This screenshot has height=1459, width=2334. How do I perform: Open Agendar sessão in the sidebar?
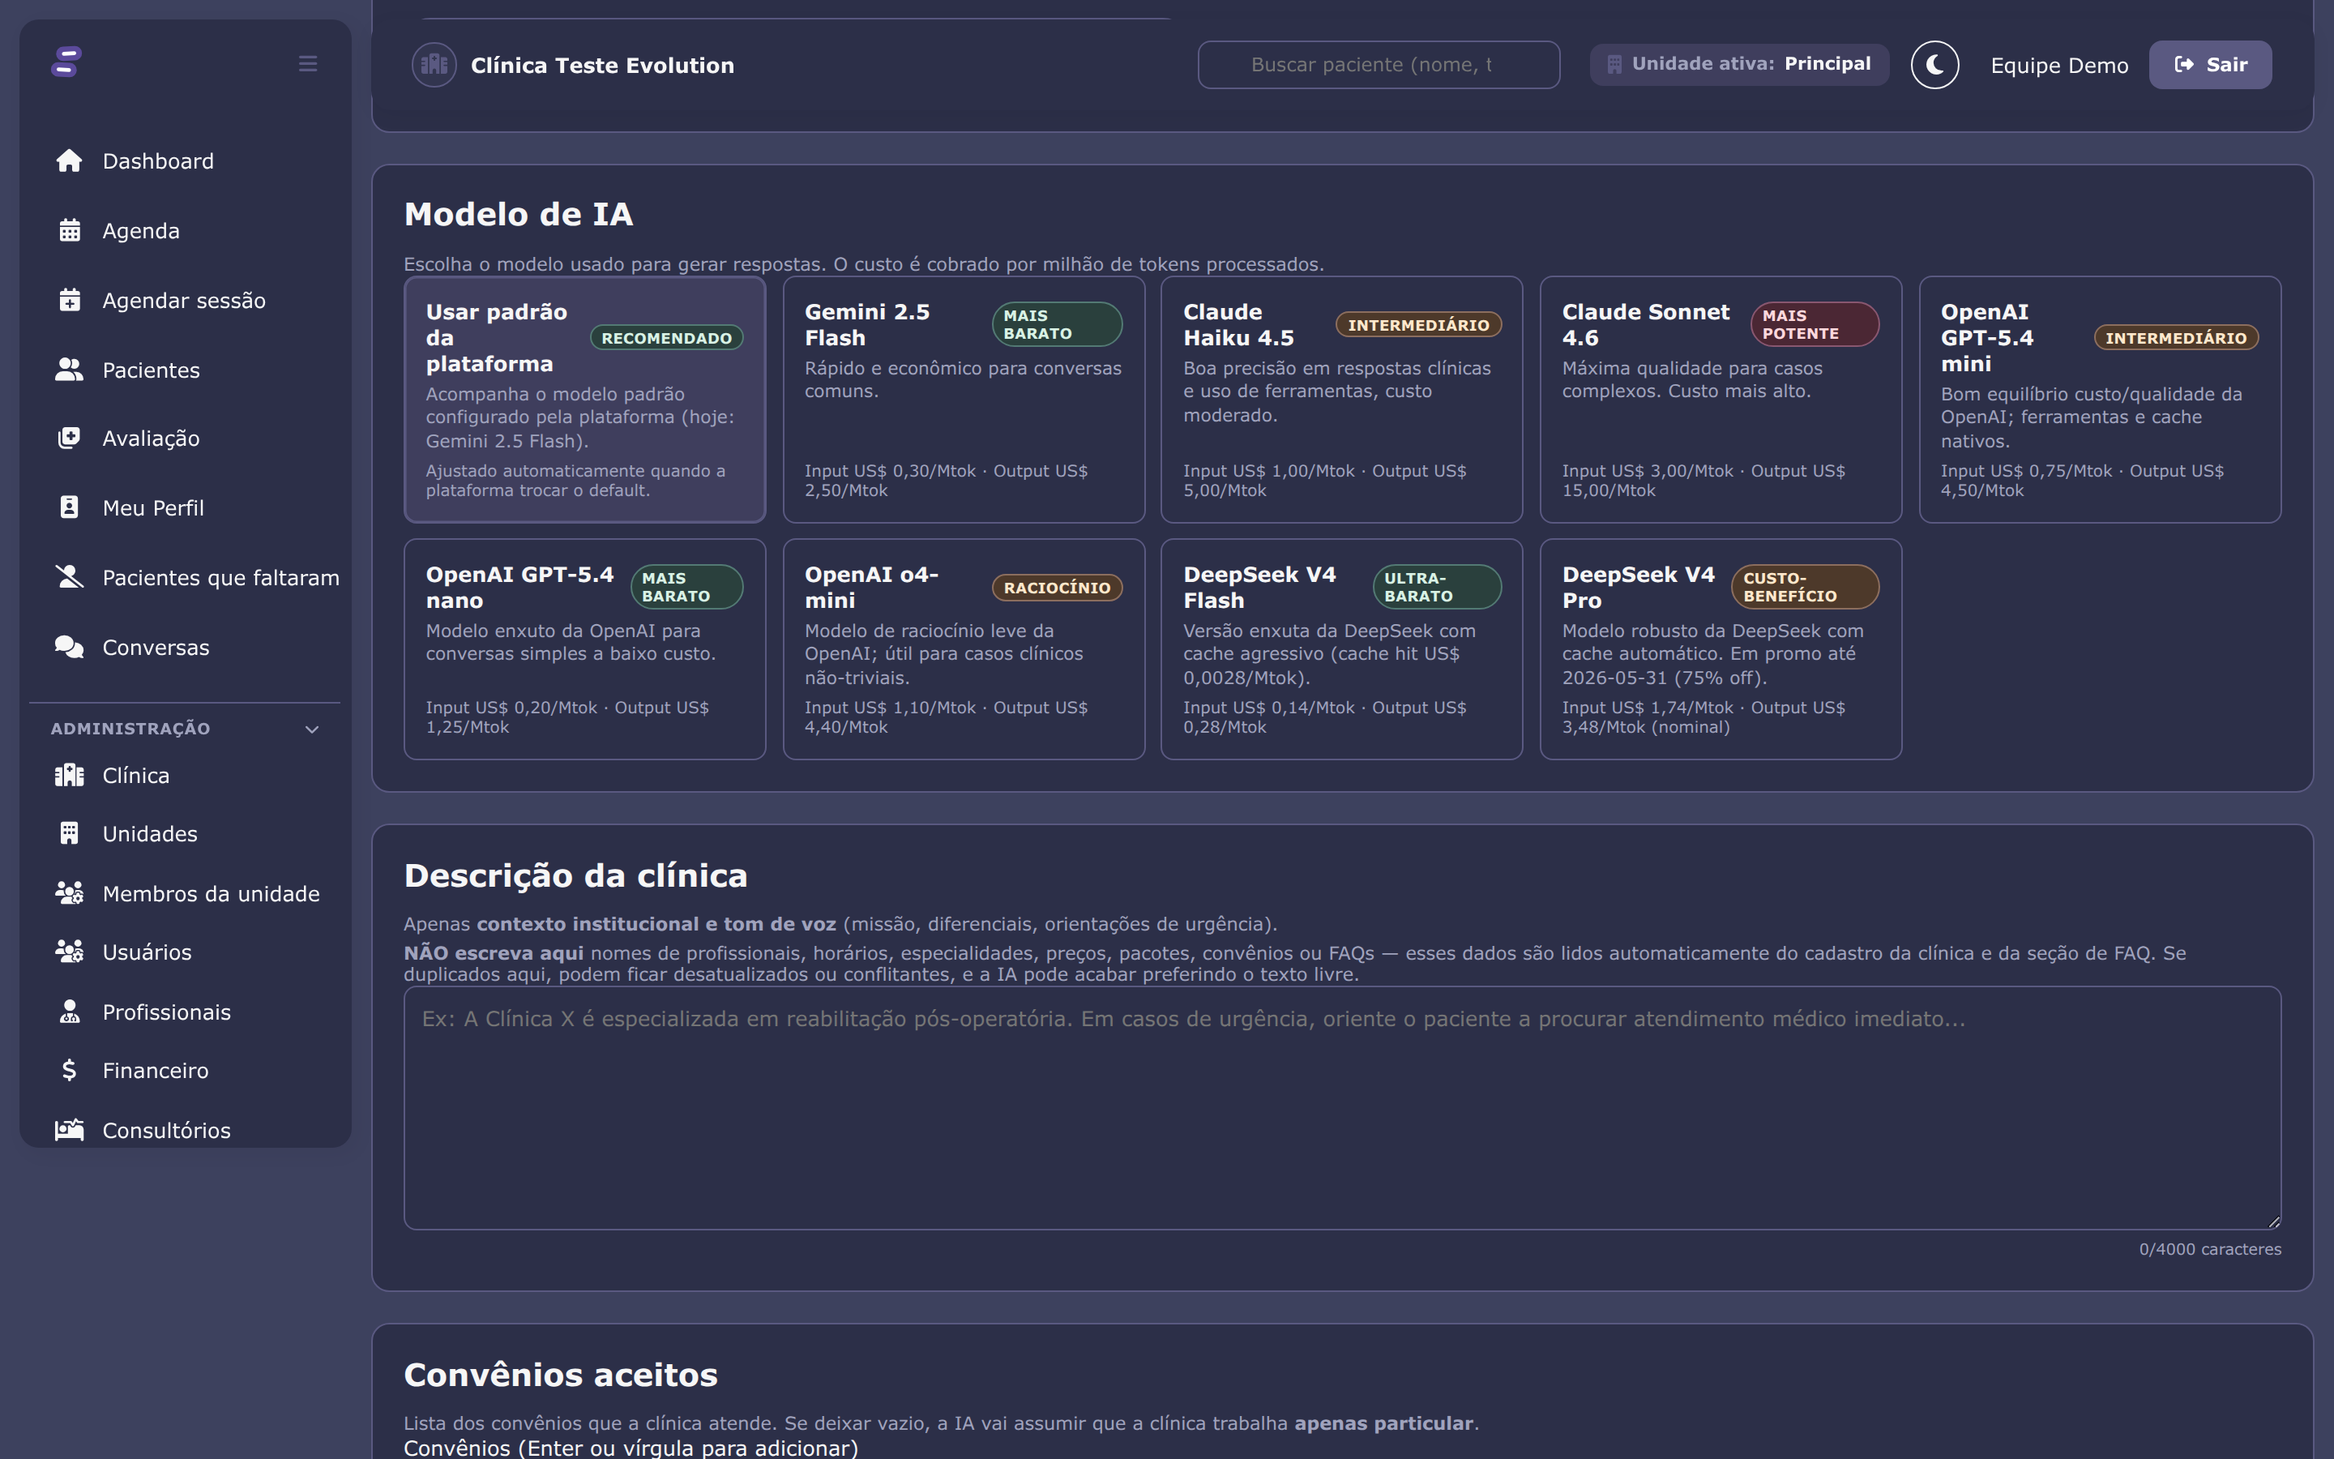point(185,300)
